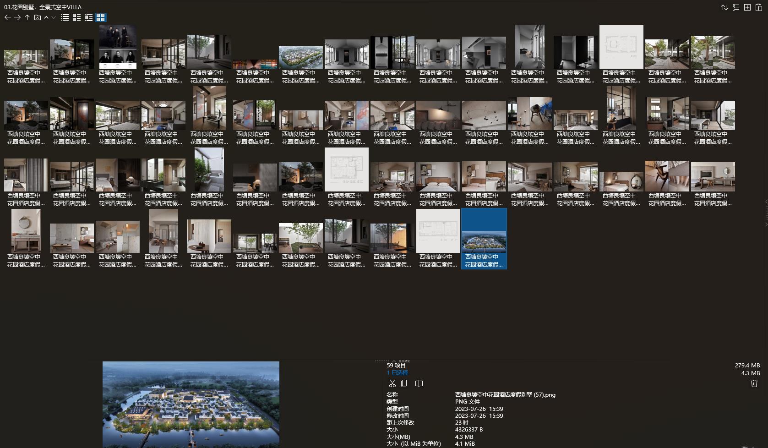Copy the selected file using the copy icon
This screenshot has height=448, width=768.
pyautogui.click(x=404, y=383)
